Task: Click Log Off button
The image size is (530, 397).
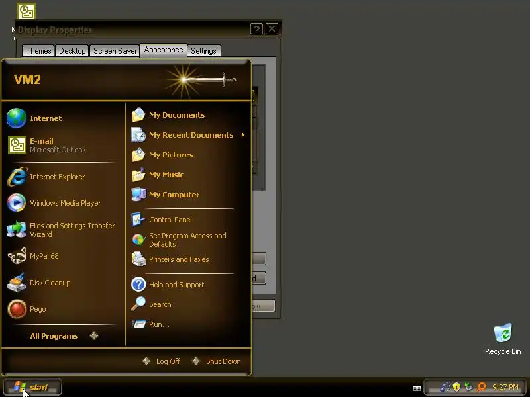Action: click(162, 361)
